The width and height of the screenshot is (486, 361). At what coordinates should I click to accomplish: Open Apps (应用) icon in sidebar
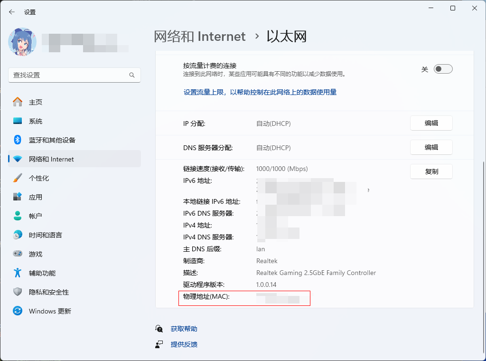point(18,197)
